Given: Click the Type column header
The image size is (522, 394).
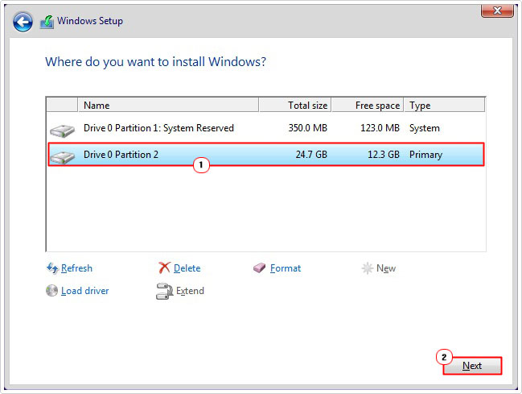Looking at the screenshot, I should [x=445, y=105].
